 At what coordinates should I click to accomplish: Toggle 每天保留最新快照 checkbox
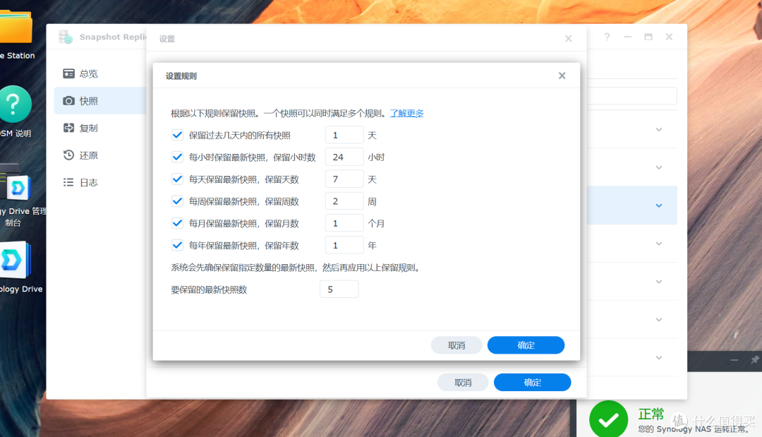tap(177, 179)
